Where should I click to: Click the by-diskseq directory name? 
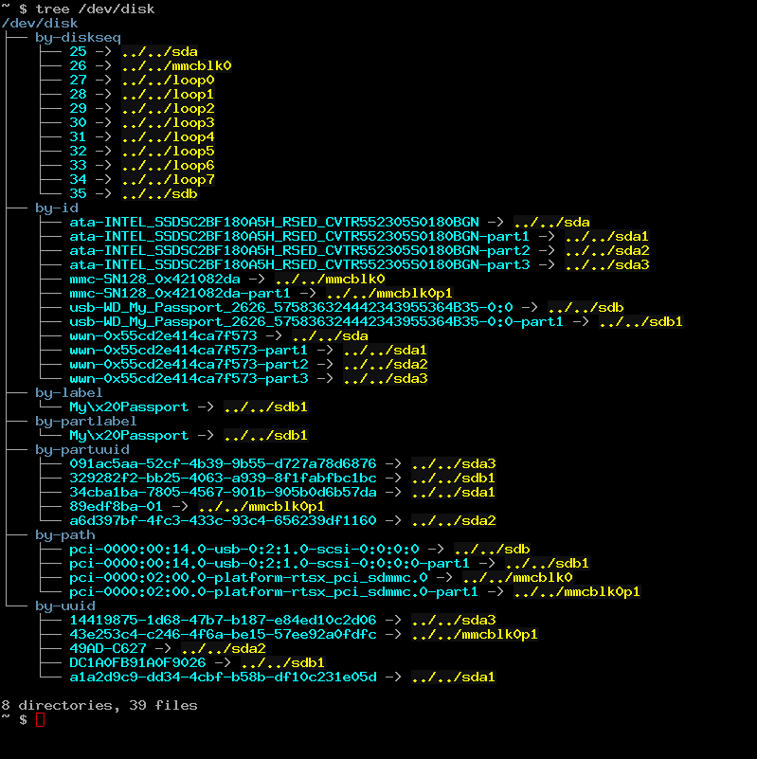tap(78, 38)
